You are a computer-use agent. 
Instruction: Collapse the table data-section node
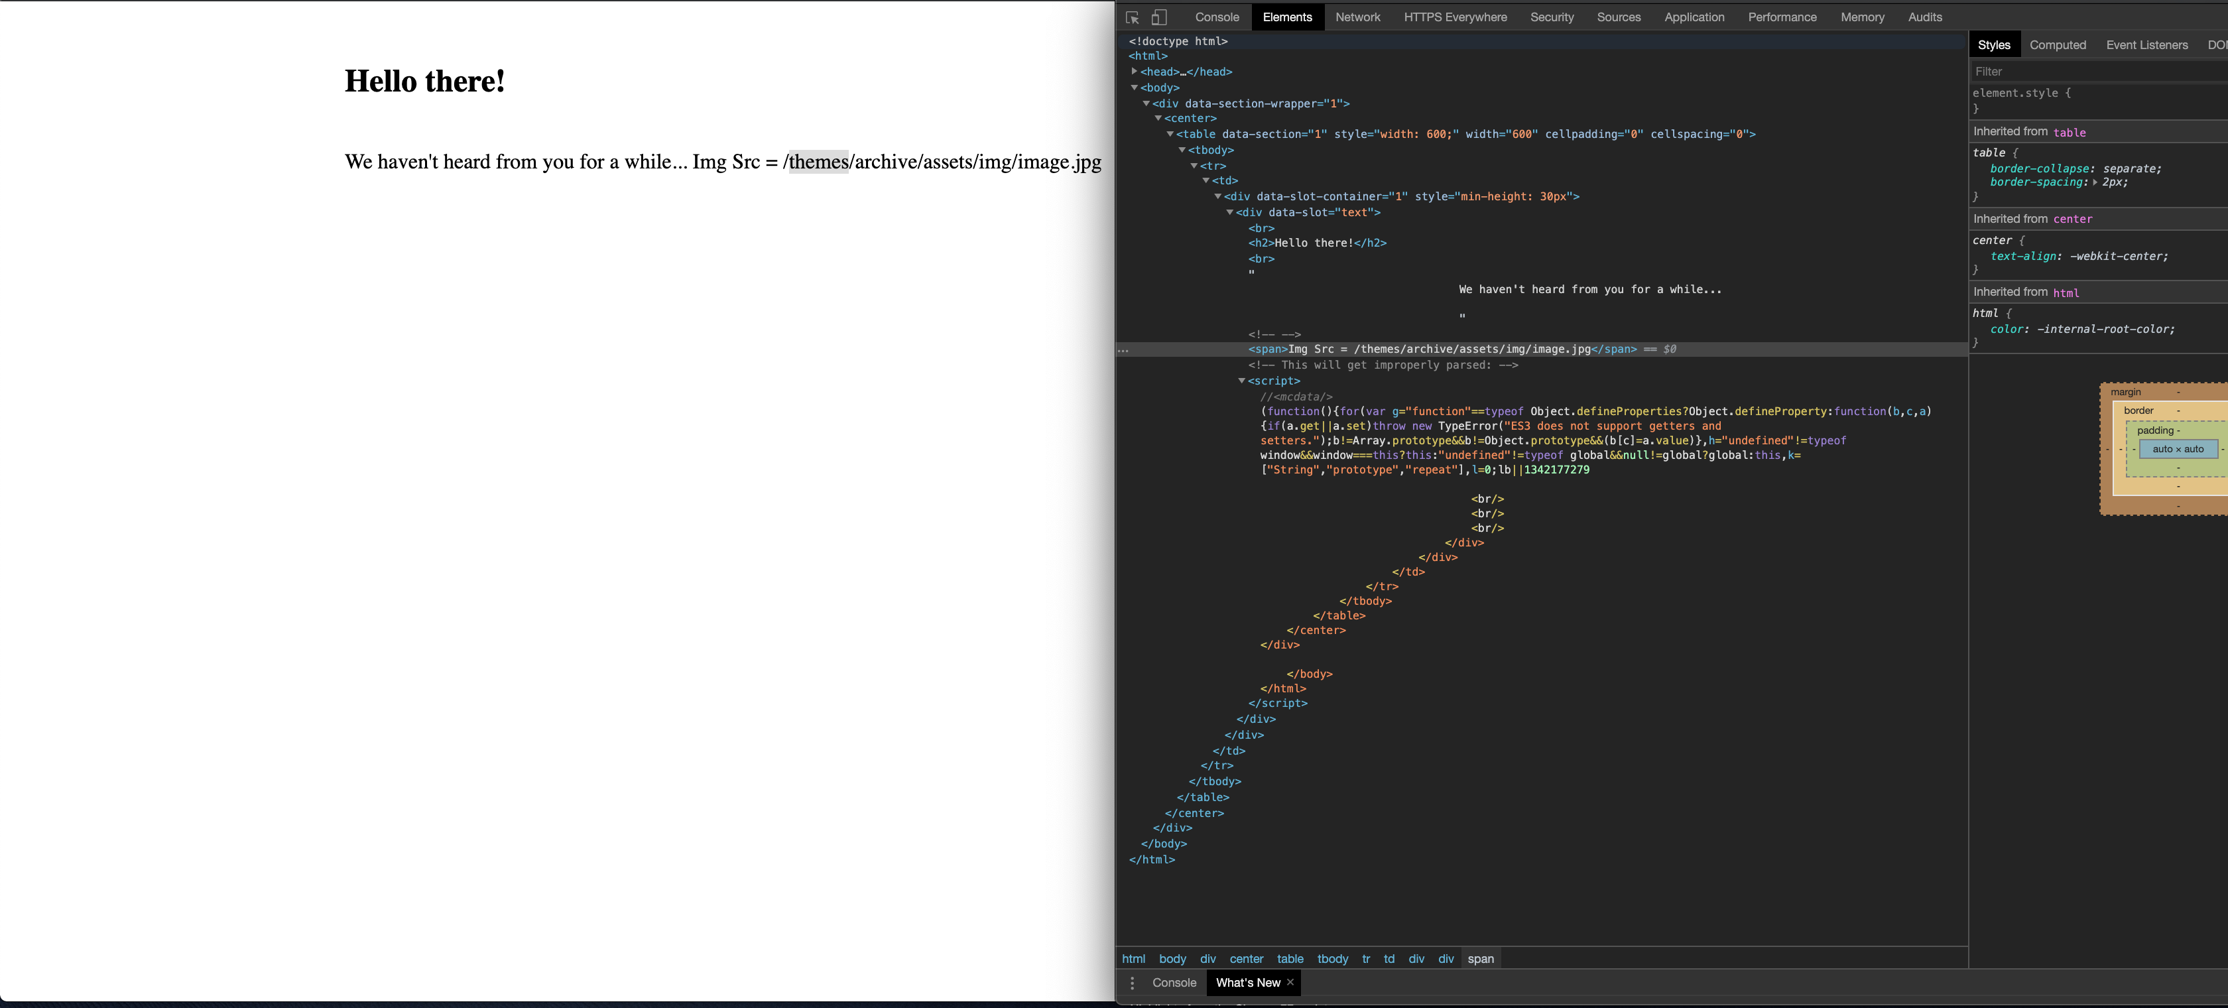tap(1170, 134)
